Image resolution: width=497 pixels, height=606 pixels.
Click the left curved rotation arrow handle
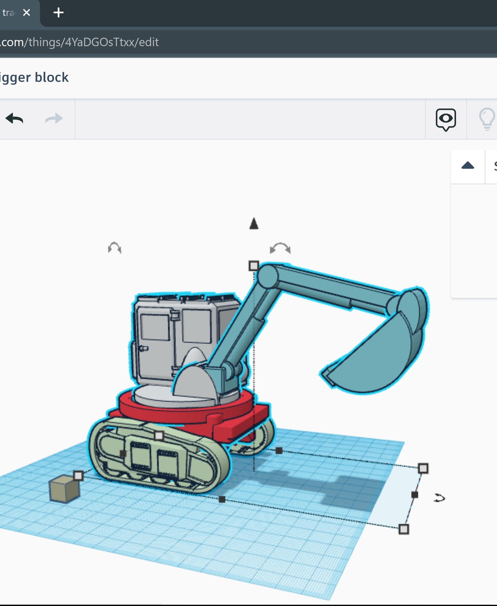(115, 248)
